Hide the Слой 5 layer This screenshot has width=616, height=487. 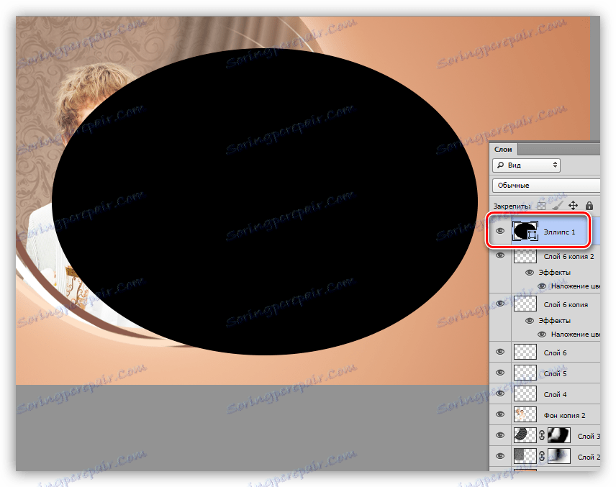coord(499,373)
